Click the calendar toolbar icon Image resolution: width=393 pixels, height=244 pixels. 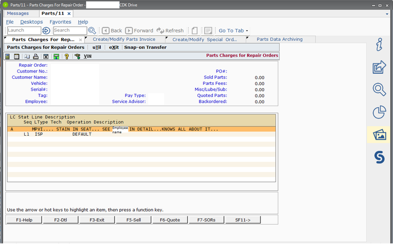[17, 56]
